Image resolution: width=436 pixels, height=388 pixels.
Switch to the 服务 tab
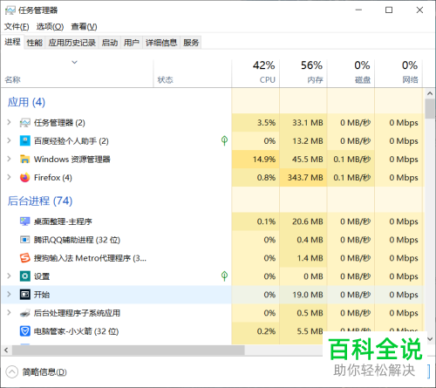(x=191, y=43)
